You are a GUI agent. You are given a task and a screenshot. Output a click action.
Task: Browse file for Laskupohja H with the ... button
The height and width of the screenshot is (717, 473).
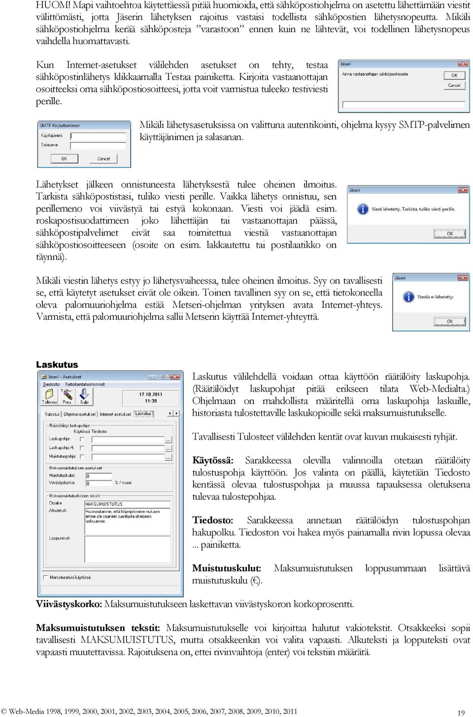pyautogui.click(x=169, y=449)
